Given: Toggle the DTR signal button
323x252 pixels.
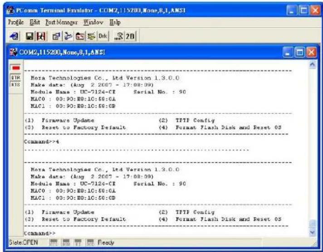Looking at the screenshot, I should 16,78.
